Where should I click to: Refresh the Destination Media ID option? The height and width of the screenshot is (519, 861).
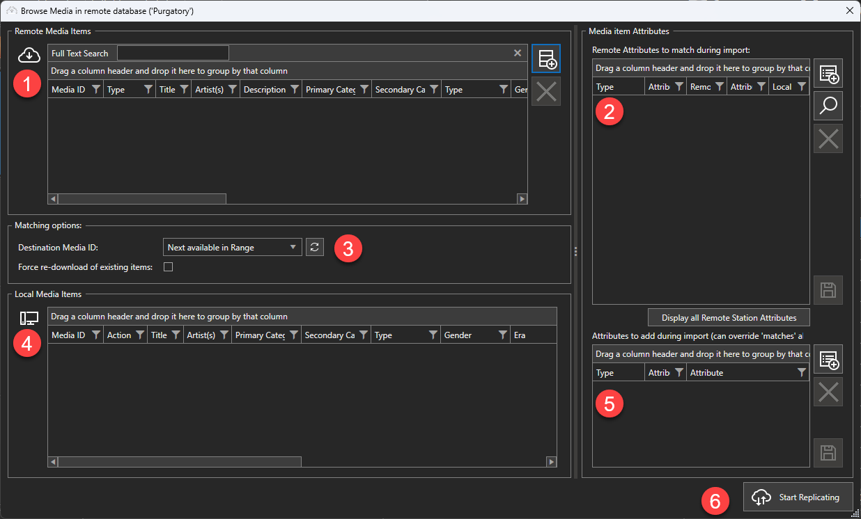coord(315,247)
